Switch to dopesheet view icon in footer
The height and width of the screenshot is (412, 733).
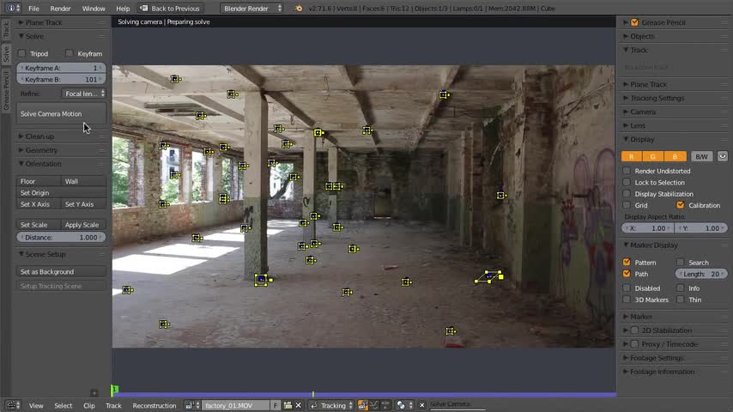point(385,405)
